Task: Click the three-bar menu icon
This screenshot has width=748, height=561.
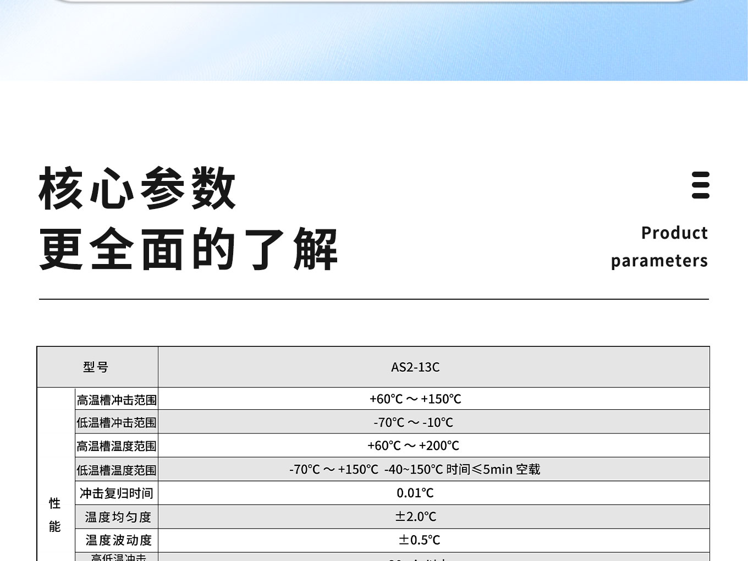Action: (x=700, y=185)
